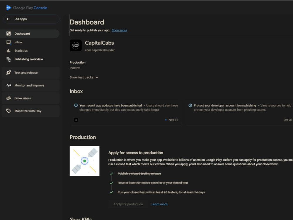This screenshot has height=220, width=293.
Task: Click the Apply for production button
Action: (128, 204)
